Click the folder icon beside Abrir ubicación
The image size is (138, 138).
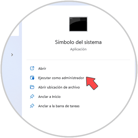32,87
